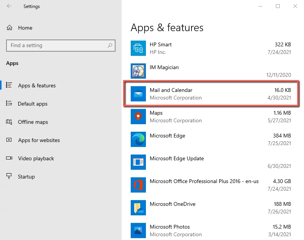Select the HP Smart app name
Viewport: 304px width, 240px height.
161,44
